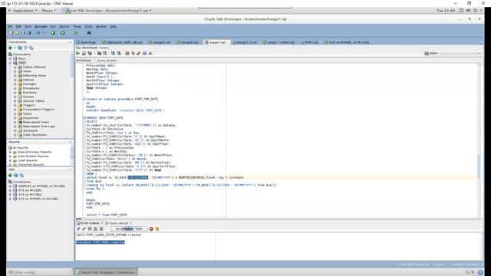The width and height of the screenshot is (491, 276).
Task: Select the Public Synonyms tree item
Action: [35, 135]
